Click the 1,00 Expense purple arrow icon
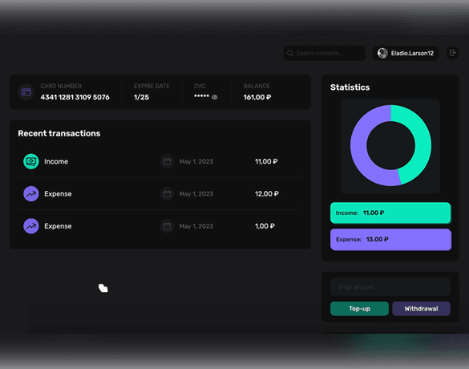The height and width of the screenshot is (369, 469). [x=31, y=226]
